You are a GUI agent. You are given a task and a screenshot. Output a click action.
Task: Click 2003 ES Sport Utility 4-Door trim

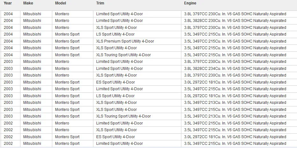[x=116, y=82]
